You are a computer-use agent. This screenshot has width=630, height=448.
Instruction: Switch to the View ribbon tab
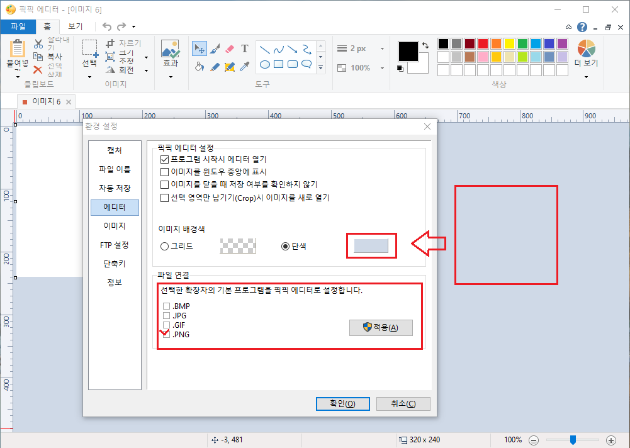click(x=75, y=26)
